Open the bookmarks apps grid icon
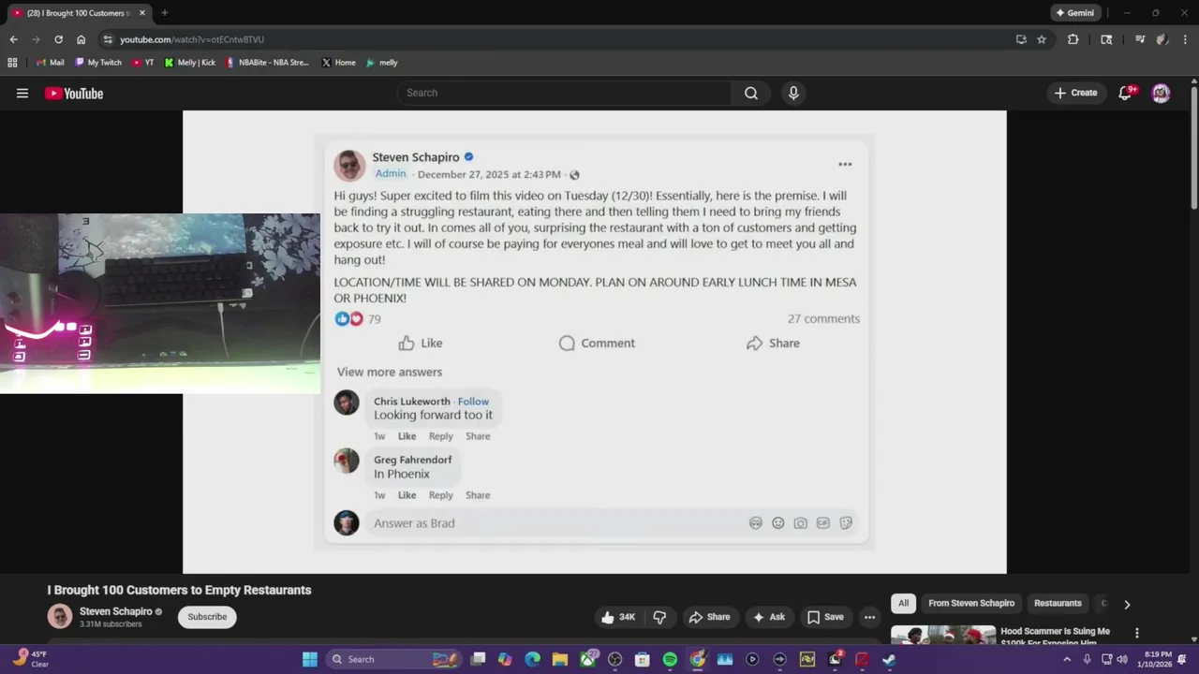The width and height of the screenshot is (1199, 674). point(12,63)
